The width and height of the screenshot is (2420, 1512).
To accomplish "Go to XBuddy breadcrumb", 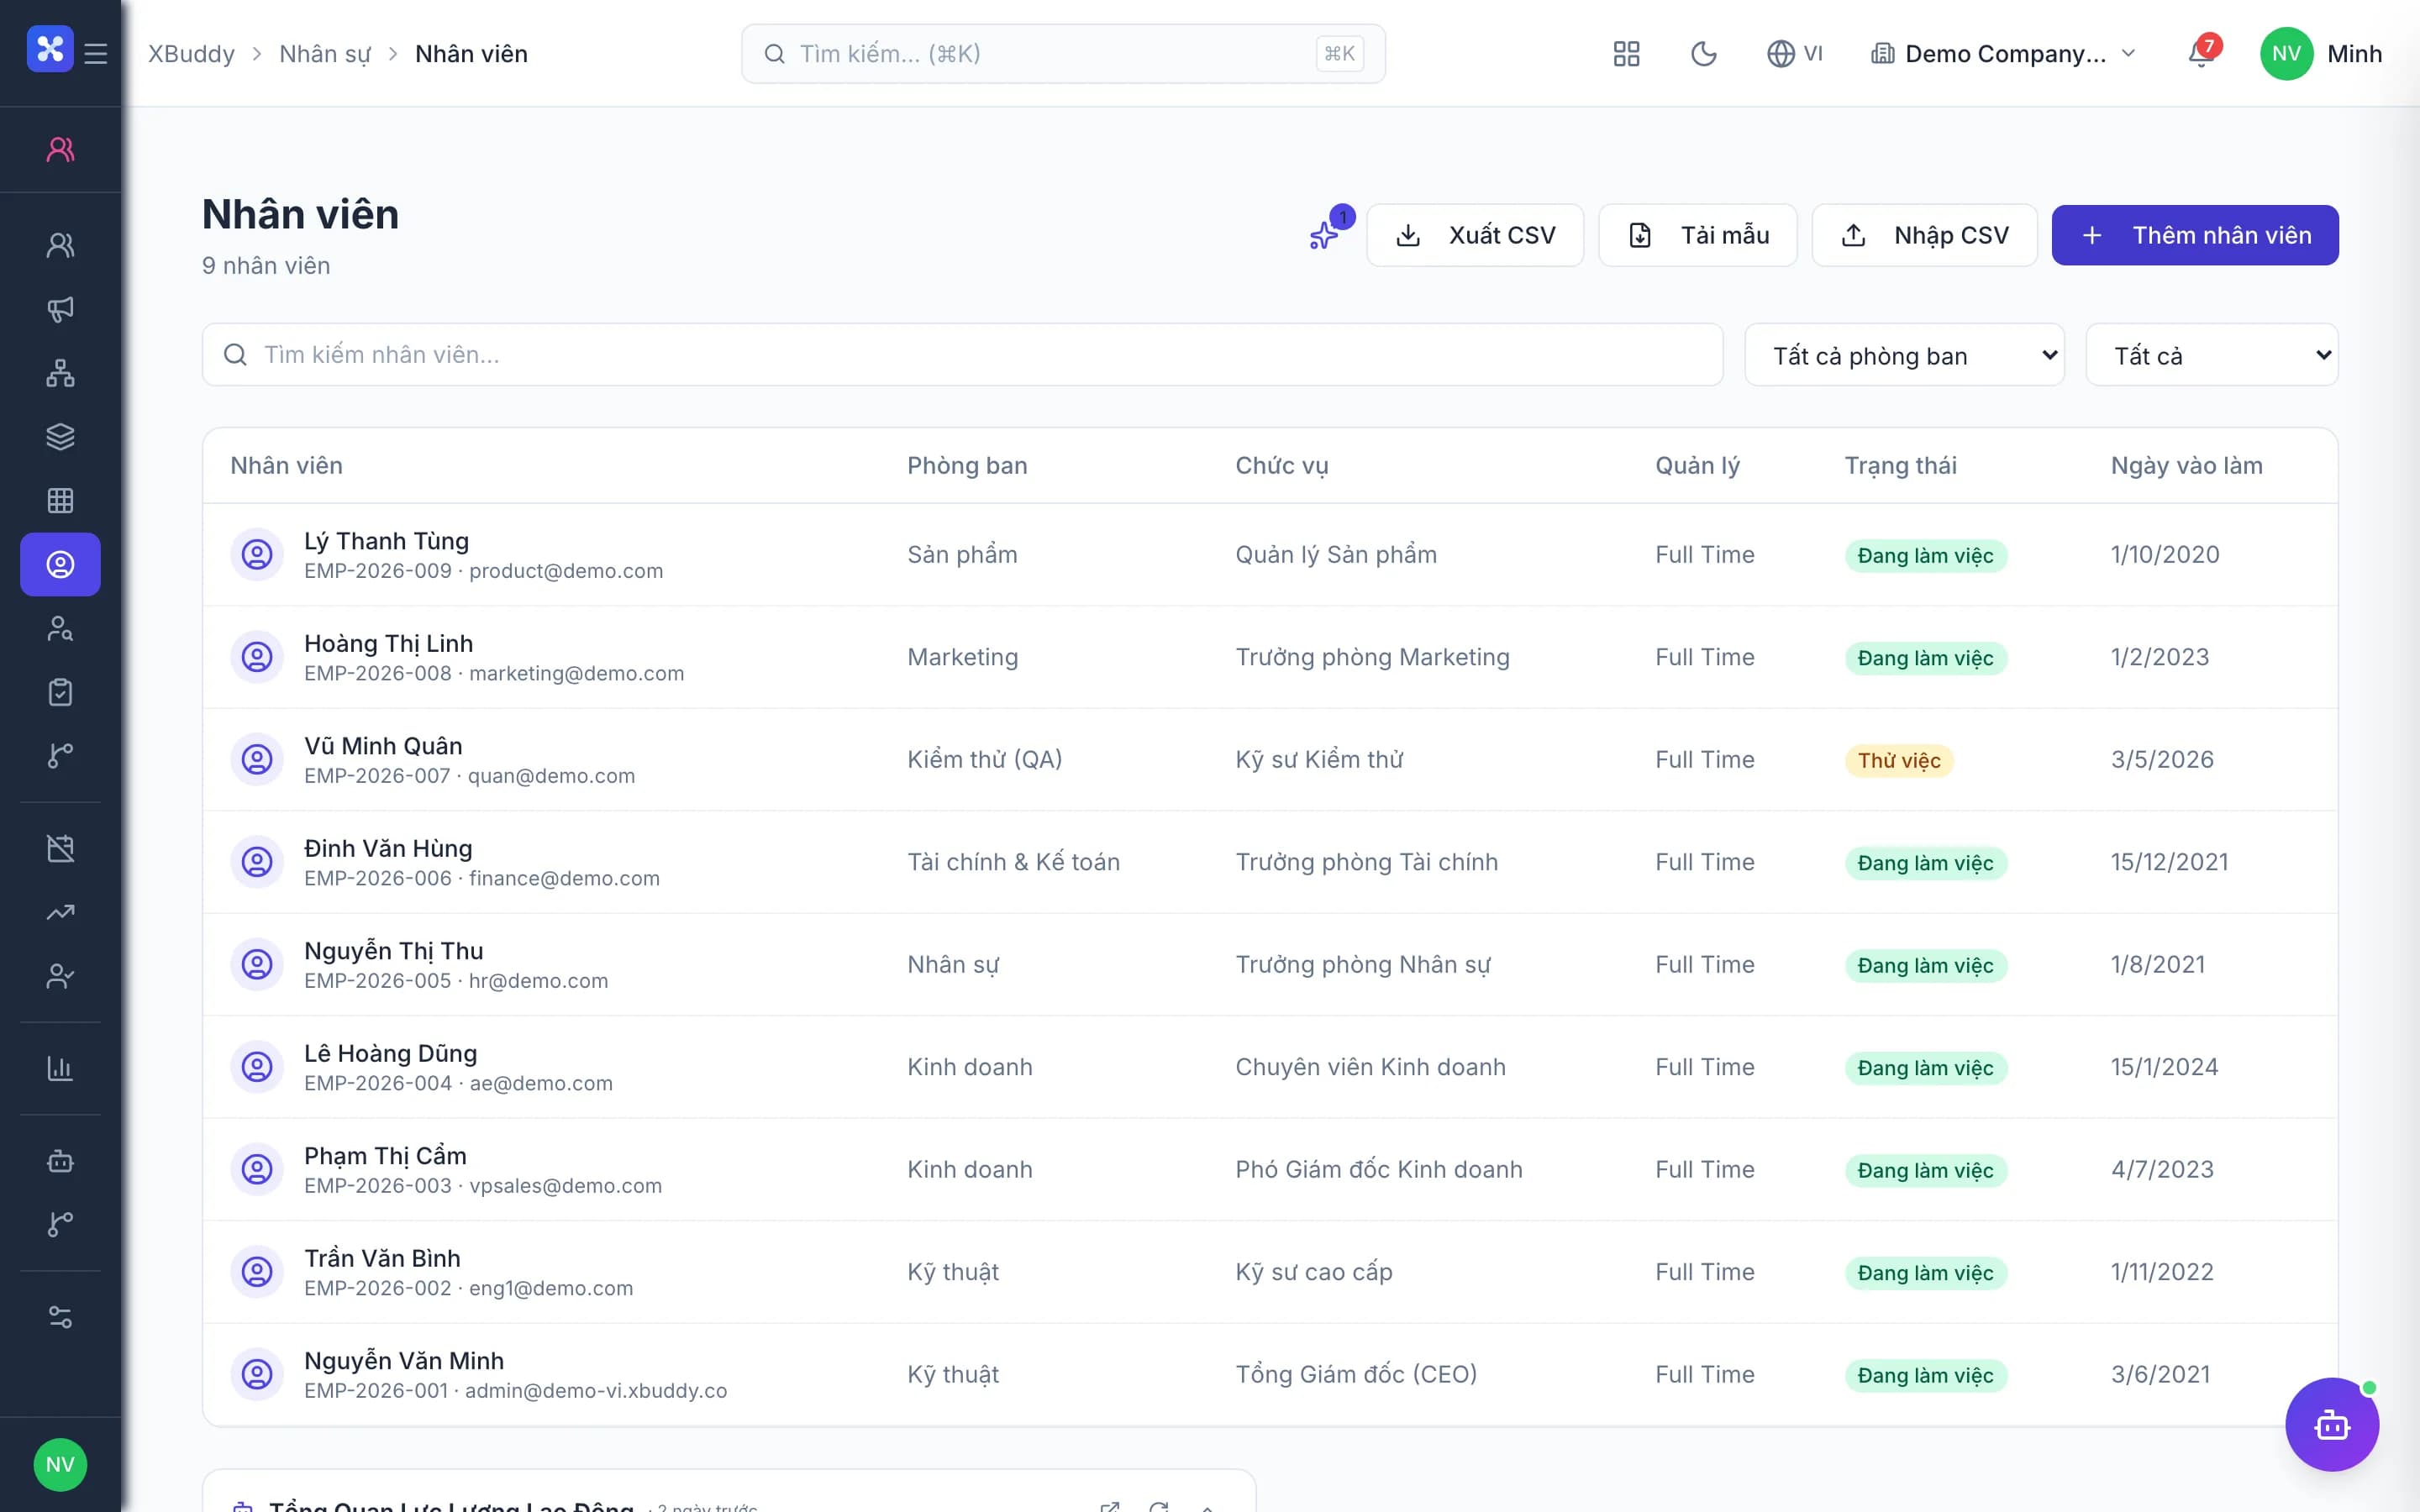I will (191, 54).
